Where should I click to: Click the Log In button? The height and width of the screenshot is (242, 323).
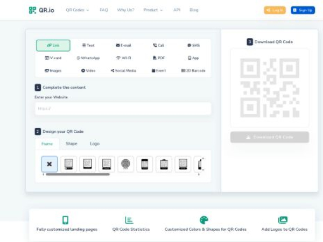pyautogui.click(x=275, y=10)
